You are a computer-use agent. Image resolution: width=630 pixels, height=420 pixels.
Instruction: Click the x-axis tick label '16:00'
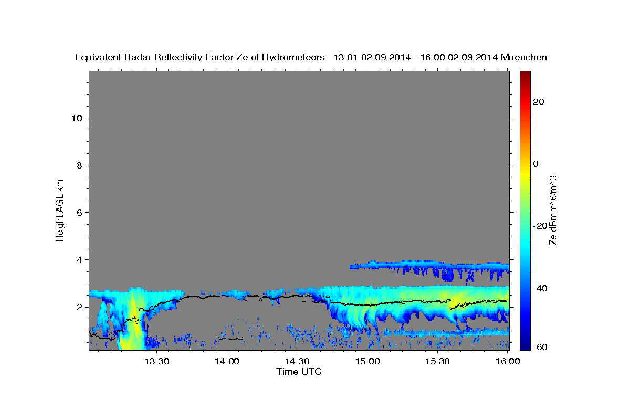click(507, 362)
